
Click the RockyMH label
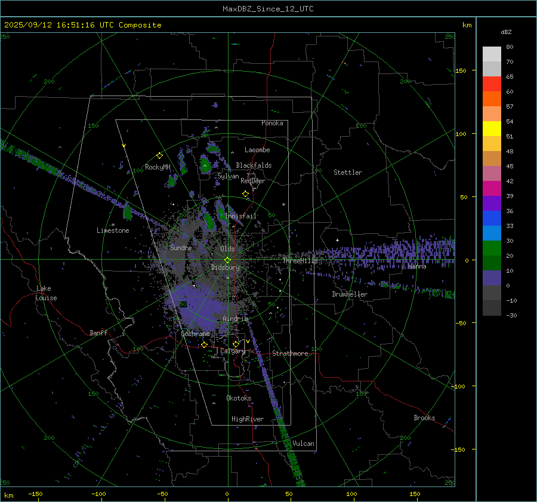(158, 167)
